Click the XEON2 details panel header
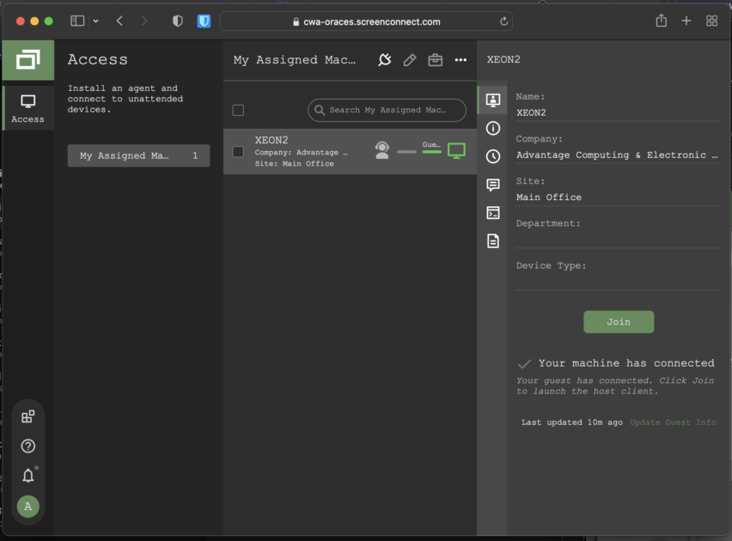Viewport: 732px width, 541px height. pos(503,59)
